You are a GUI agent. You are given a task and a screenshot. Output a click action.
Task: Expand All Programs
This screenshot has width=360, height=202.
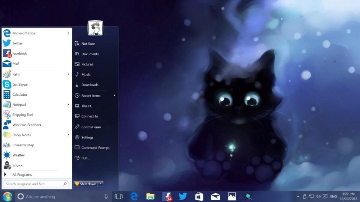(x=22, y=174)
